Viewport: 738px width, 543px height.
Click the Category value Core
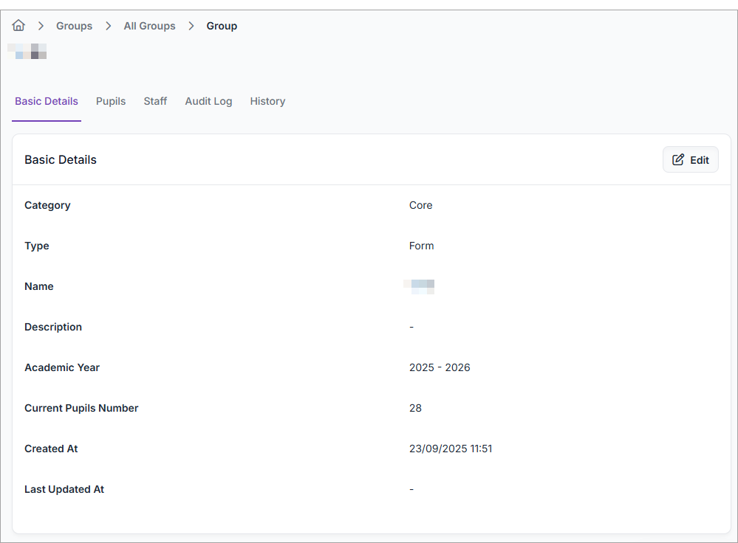(420, 205)
